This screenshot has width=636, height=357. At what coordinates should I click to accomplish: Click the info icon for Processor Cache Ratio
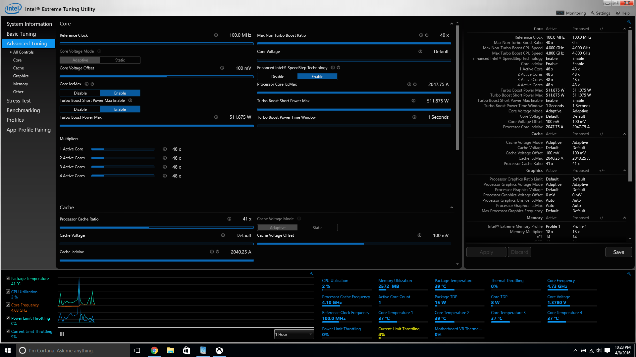(x=229, y=219)
